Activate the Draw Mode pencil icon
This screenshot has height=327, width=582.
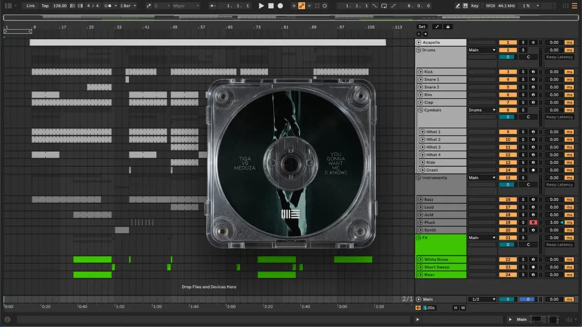(x=458, y=6)
